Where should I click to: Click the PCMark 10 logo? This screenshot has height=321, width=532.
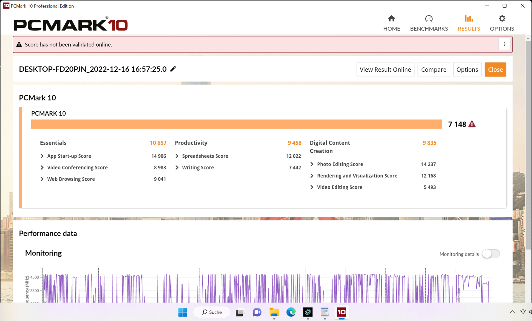pos(71,24)
